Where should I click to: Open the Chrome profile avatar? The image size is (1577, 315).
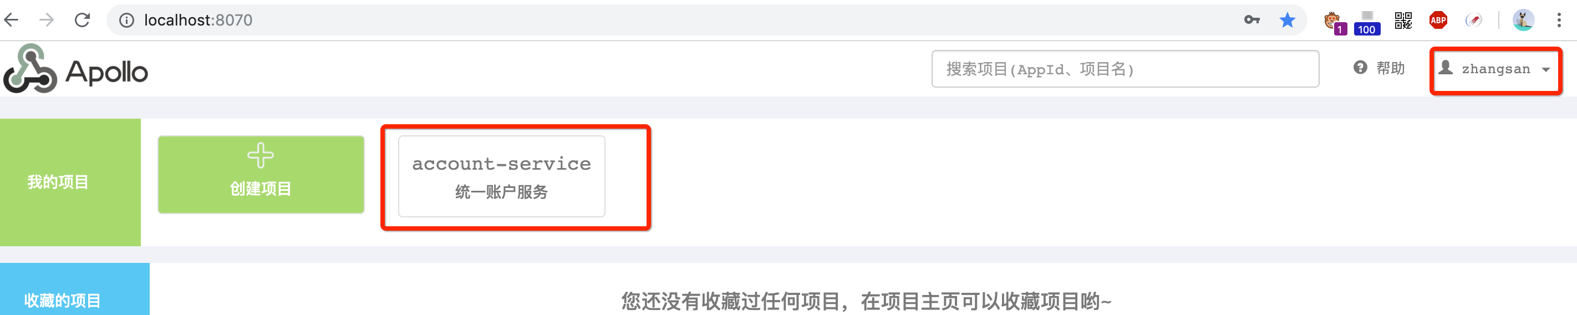1523,20
